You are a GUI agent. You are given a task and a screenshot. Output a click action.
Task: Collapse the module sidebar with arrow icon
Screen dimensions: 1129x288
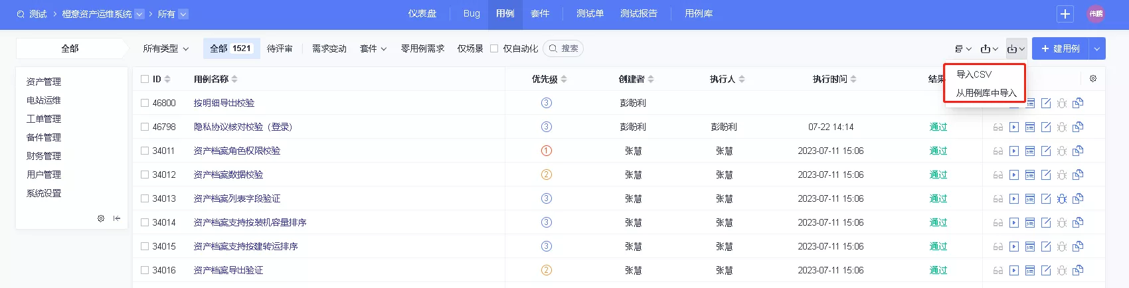(x=117, y=218)
